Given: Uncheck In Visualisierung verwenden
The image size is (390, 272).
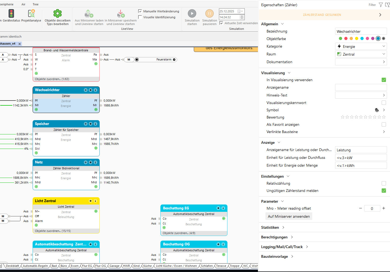Looking at the screenshot, I should pos(384,80).
